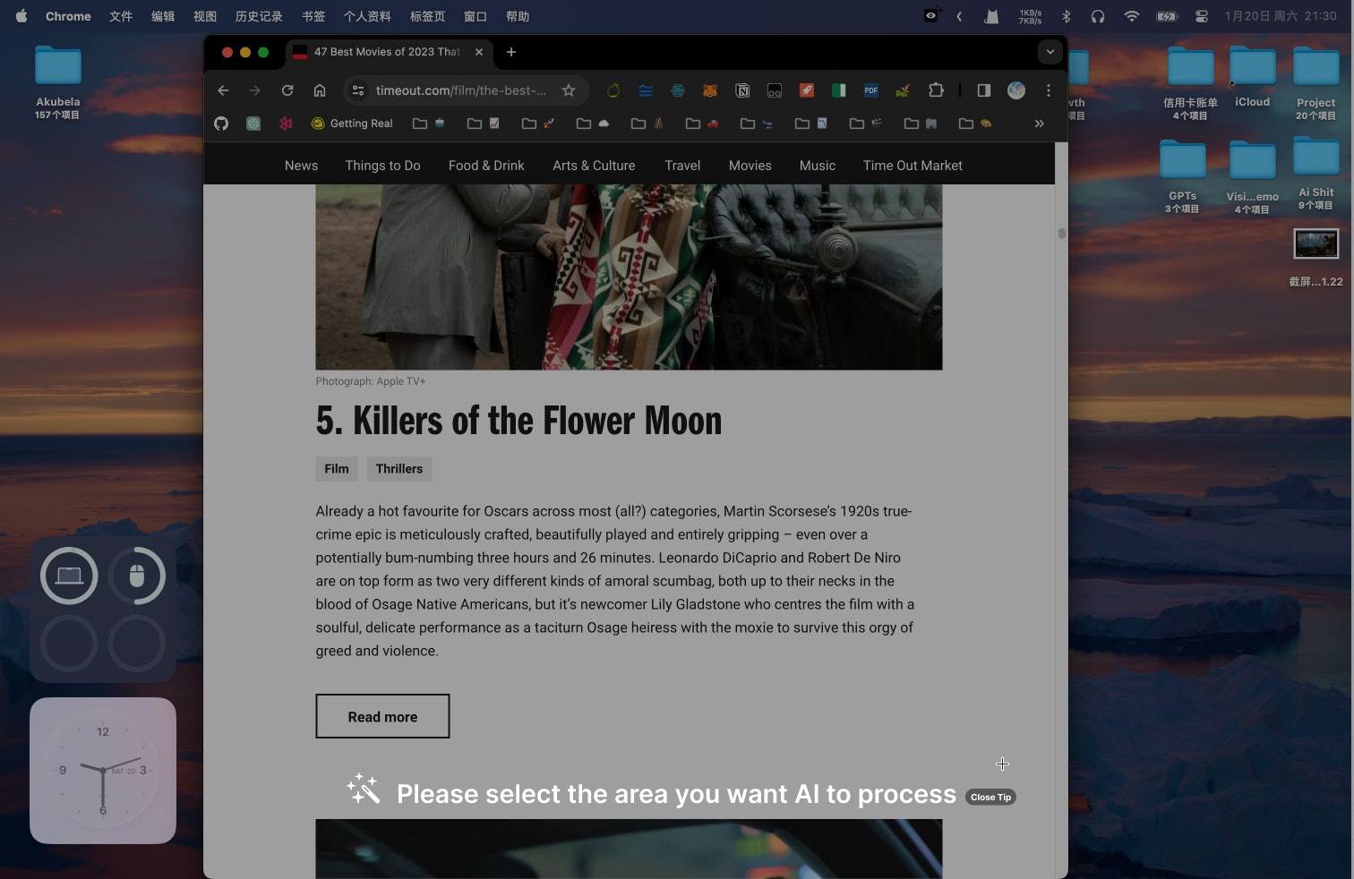Show the hidden bookmarks overflow chevron
This screenshot has height=879, width=1354.
point(1040,124)
